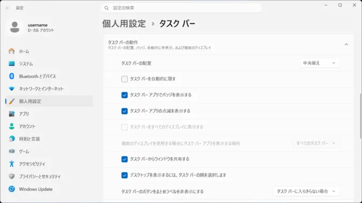362x203 pixels.
Task: Click the username avatar icon
Action: pos(15,27)
